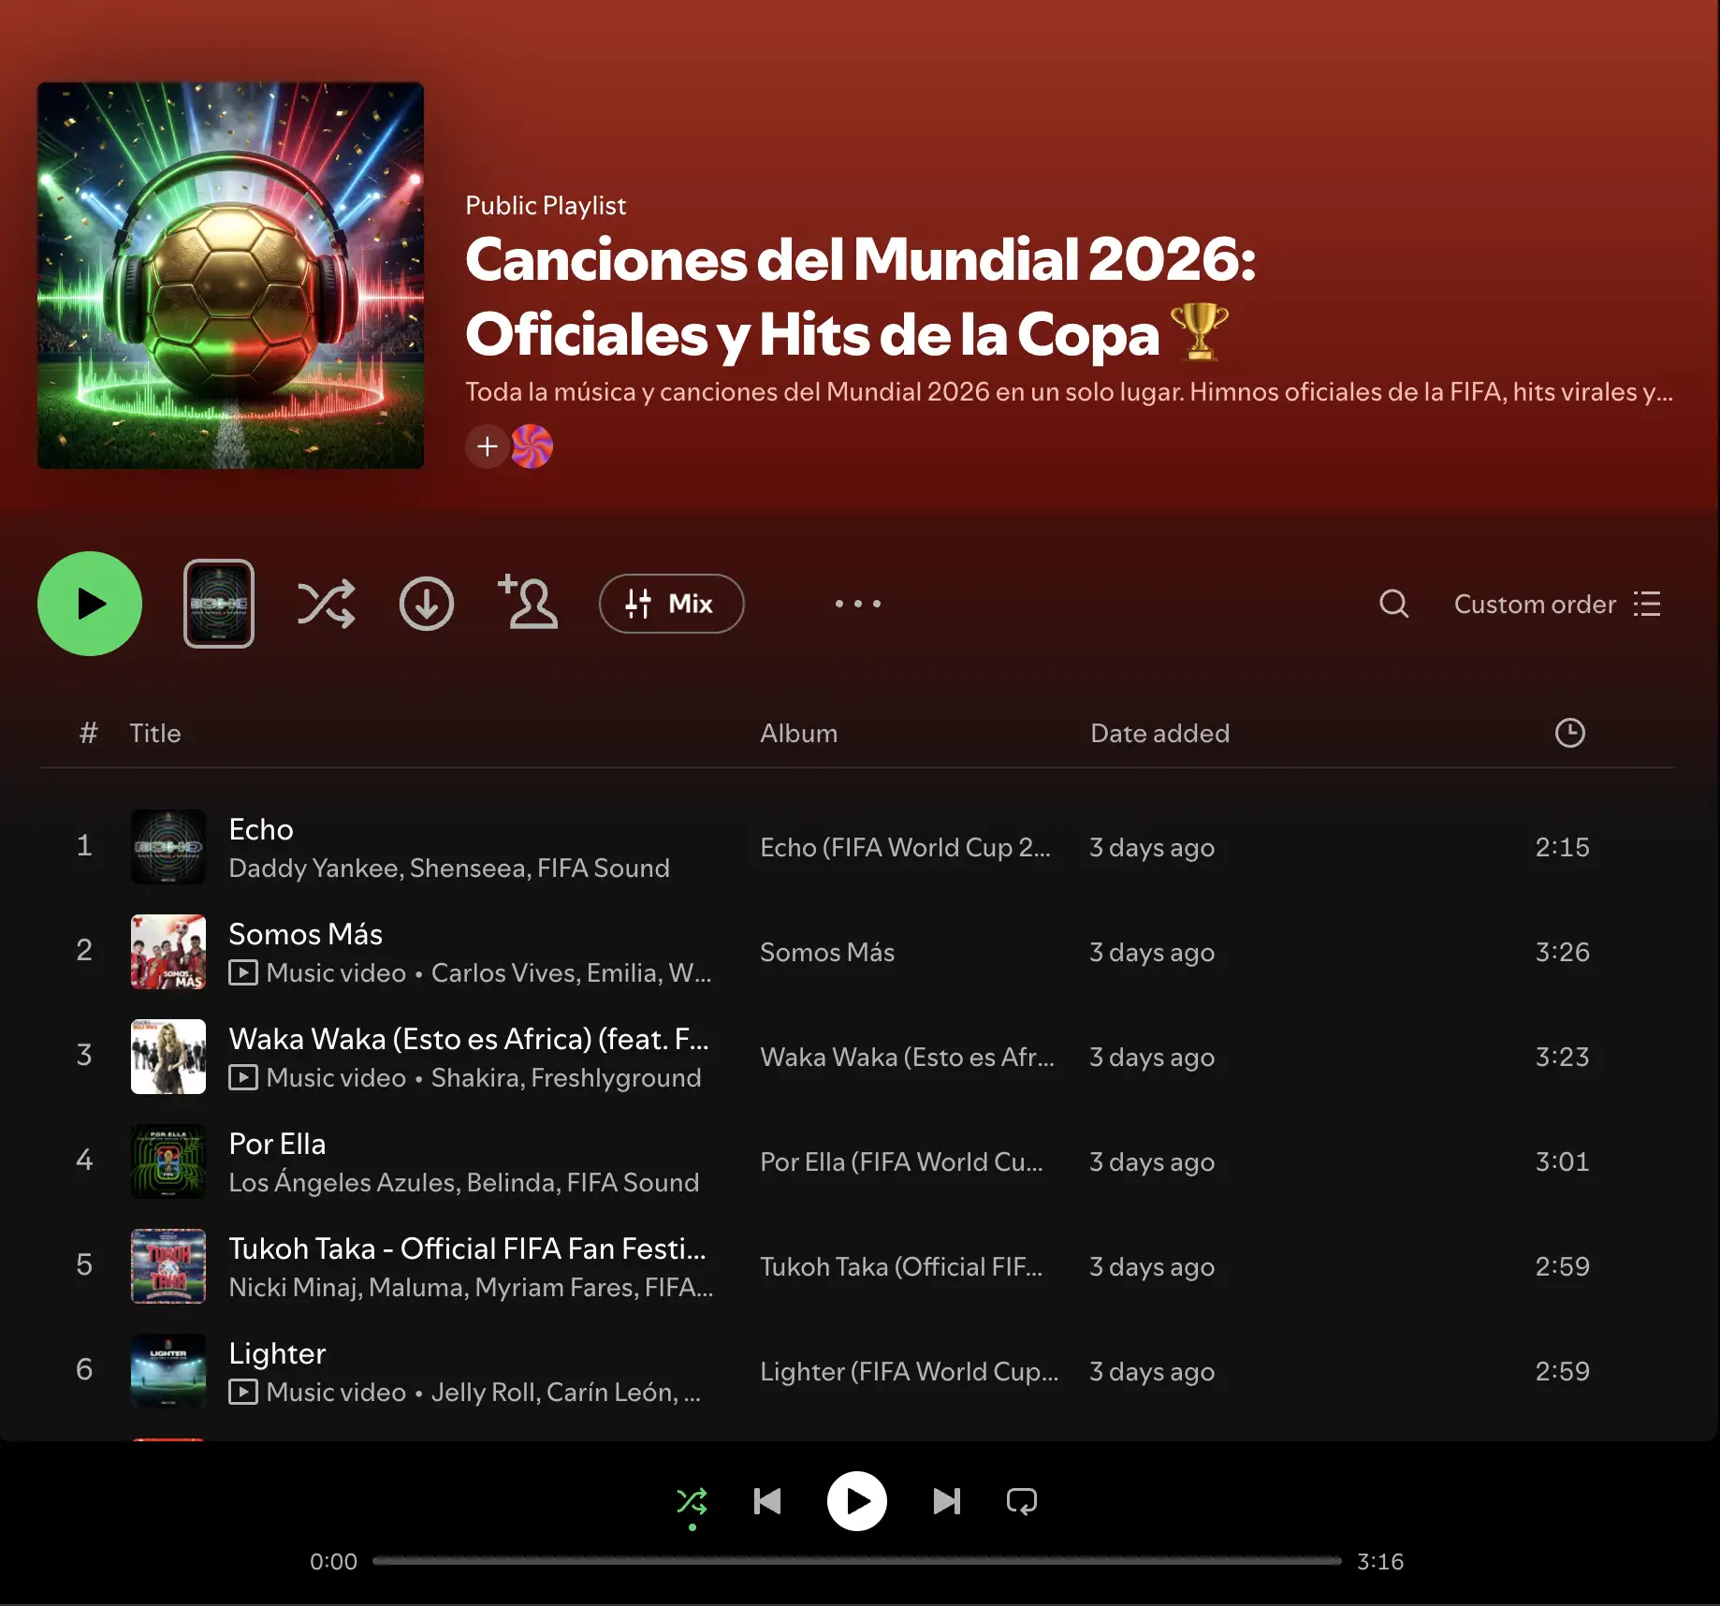Click the Lighter track cover thumbnail
The width and height of the screenshot is (1720, 1606).
coord(168,1371)
